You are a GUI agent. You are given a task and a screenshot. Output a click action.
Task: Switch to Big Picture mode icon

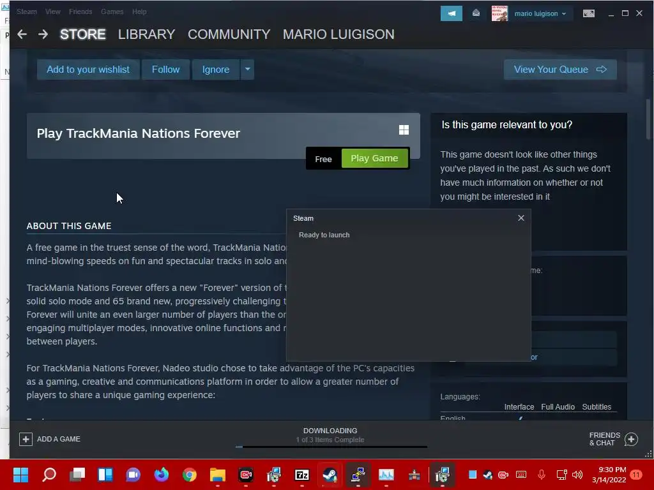pos(588,13)
